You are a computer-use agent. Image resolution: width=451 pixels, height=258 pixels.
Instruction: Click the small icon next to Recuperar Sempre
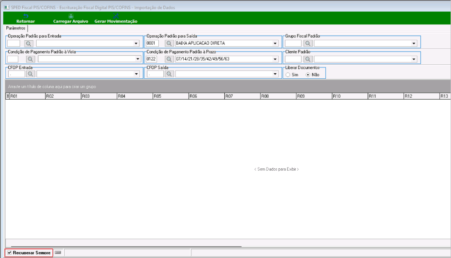pos(58,252)
